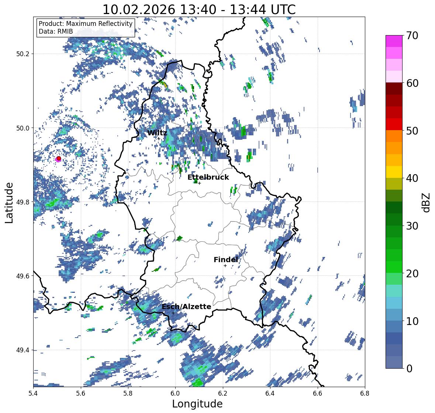Click the Ettelbruck station label
The image size is (435, 413).
(x=208, y=177)
